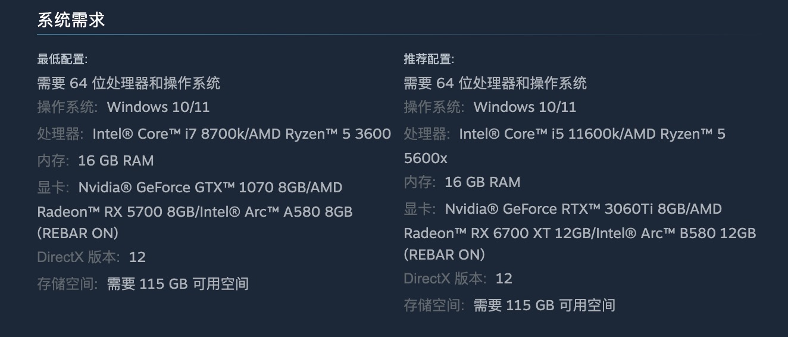Click 16 GB RAM in the minimum column
The image size is (788, 337).
115,161
